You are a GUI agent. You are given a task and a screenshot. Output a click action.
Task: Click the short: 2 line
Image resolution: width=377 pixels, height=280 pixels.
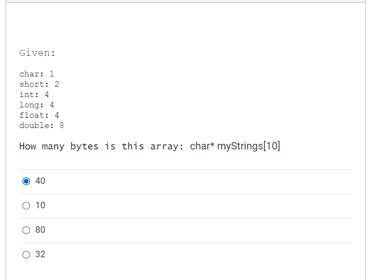click(x=39, y=84)
